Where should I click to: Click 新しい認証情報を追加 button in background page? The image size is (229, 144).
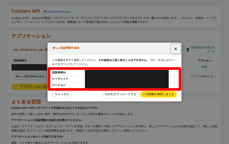point(30,76)
